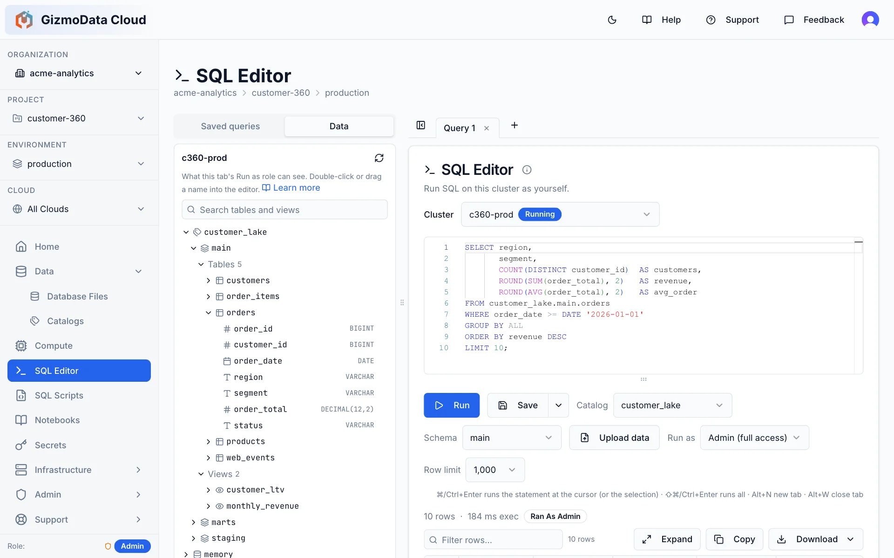Select the Data tab

click(339, 126)
